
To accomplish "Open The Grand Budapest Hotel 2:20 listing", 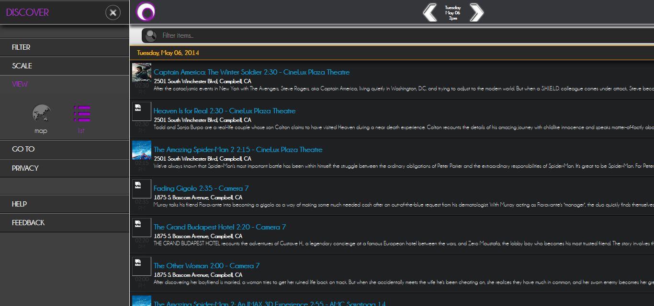I will coord(220,227).
